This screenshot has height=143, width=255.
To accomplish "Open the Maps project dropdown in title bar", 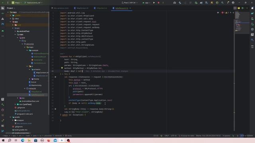I will click(x=17, y=3).
